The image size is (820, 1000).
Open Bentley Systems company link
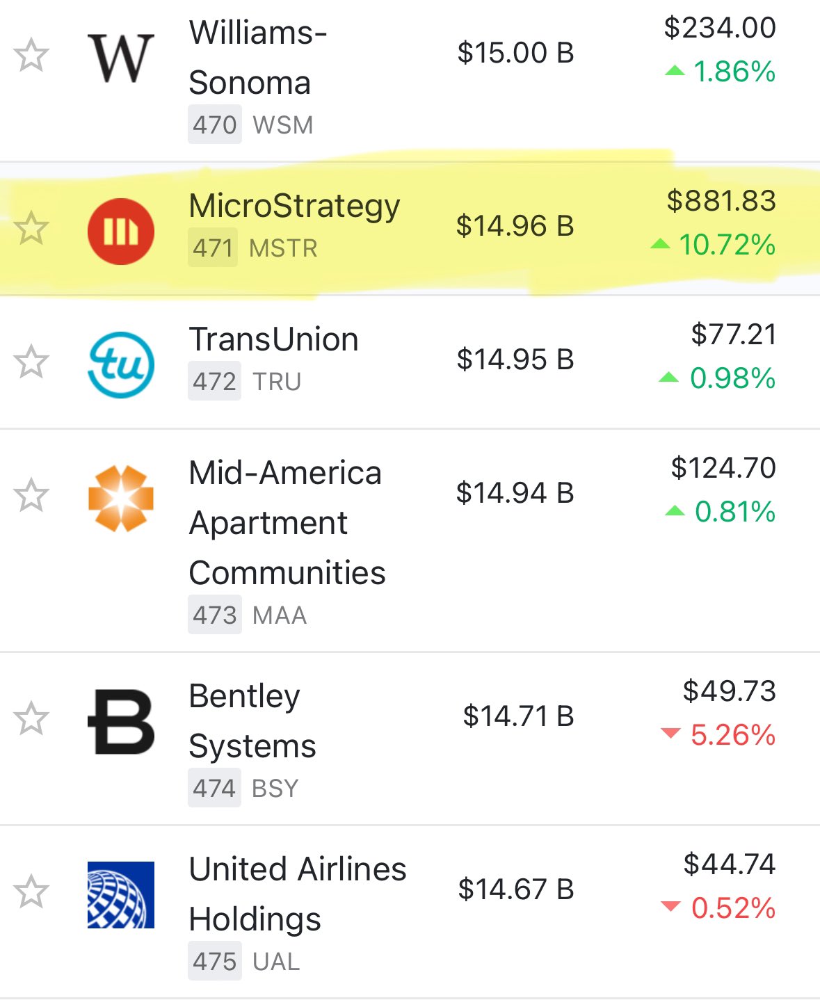pyautogui.click(x=252, y=721)
